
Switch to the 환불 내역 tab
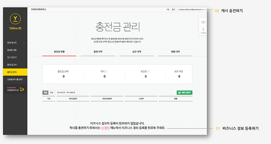[x=175, y=52]
